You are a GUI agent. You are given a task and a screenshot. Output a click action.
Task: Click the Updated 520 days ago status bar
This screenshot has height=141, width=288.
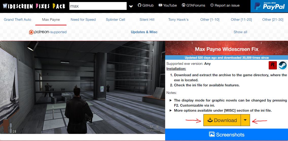226,58
